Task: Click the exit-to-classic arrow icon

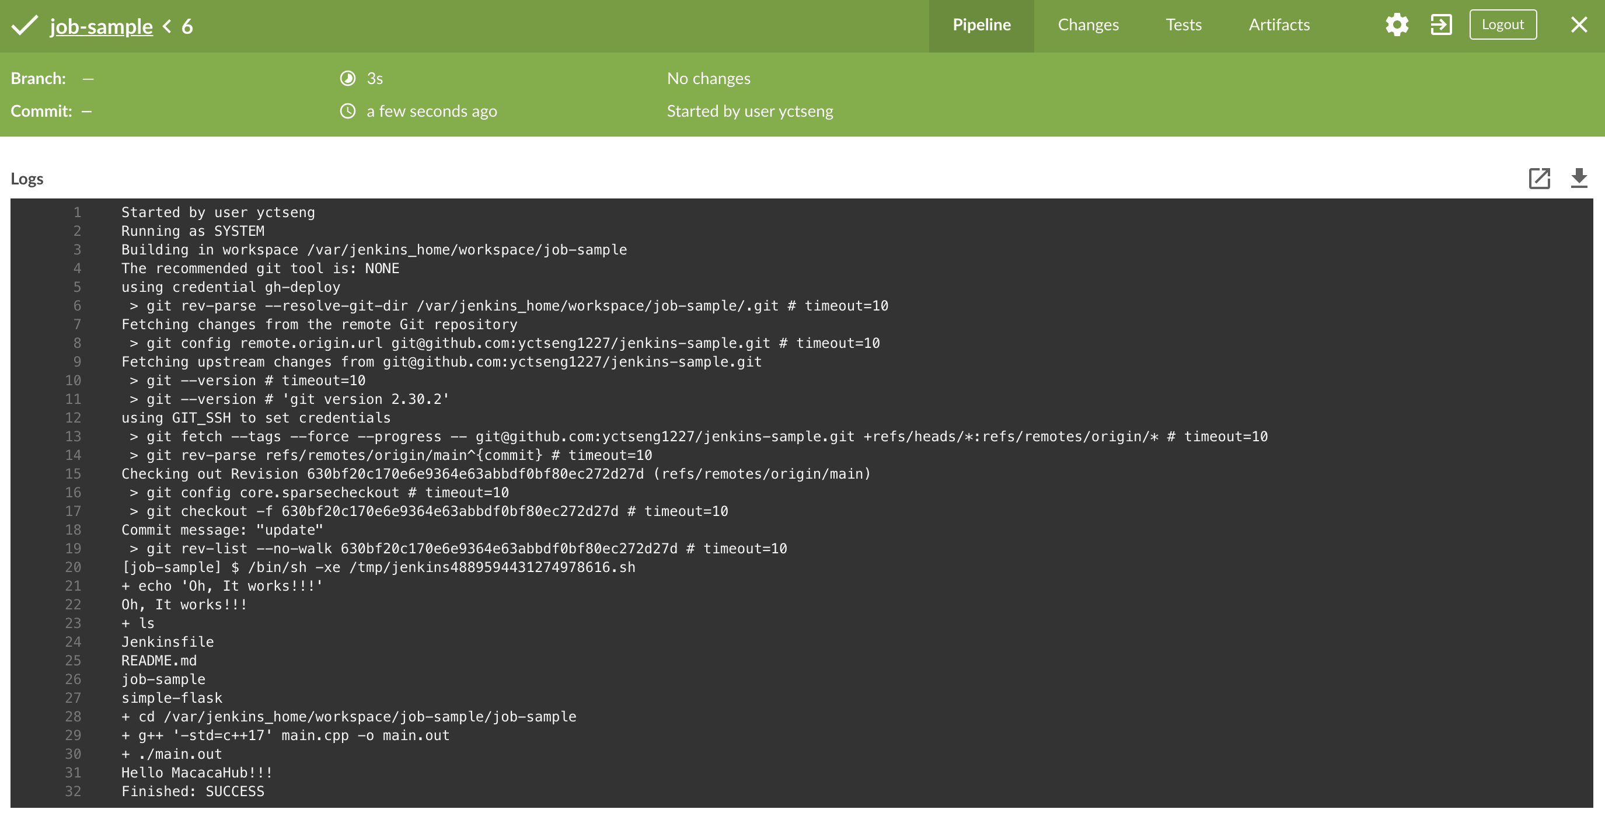Action: point(1441,25)
